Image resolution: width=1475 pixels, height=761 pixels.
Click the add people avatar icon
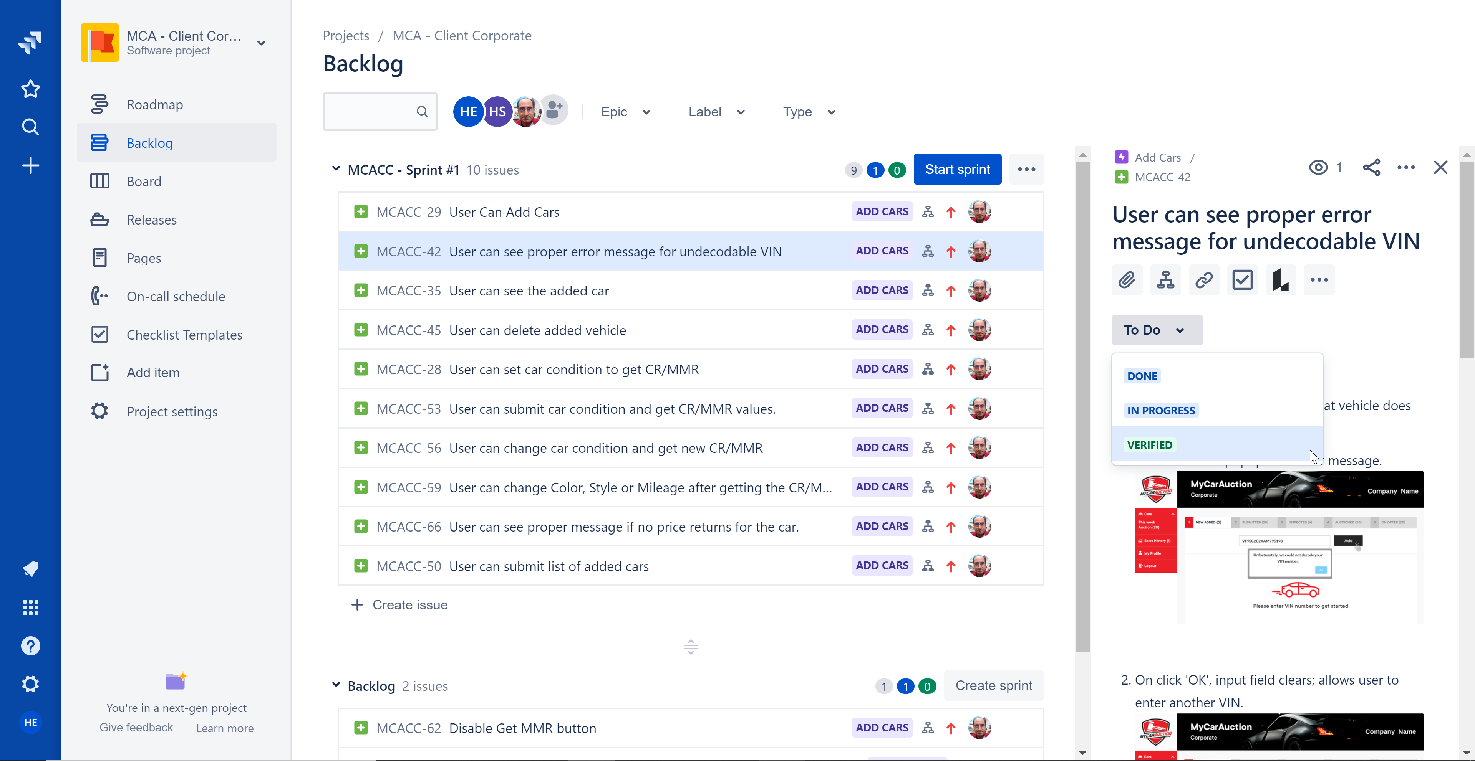point(554,110)
